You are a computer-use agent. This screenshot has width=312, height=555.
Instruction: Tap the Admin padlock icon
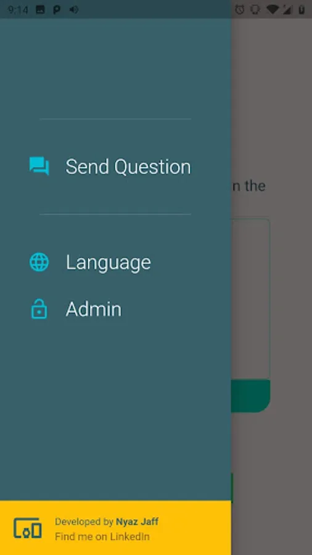pos(39,309)
